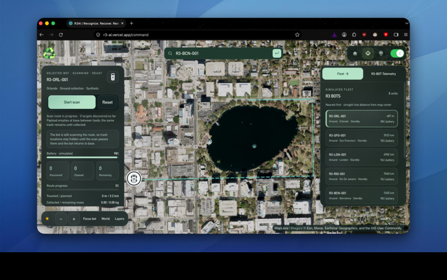Viewport: 447px width, 280px height.
Task: Select the R3-ORL-G01 Orlando fleet card
Action: click(x=362, y=118)
